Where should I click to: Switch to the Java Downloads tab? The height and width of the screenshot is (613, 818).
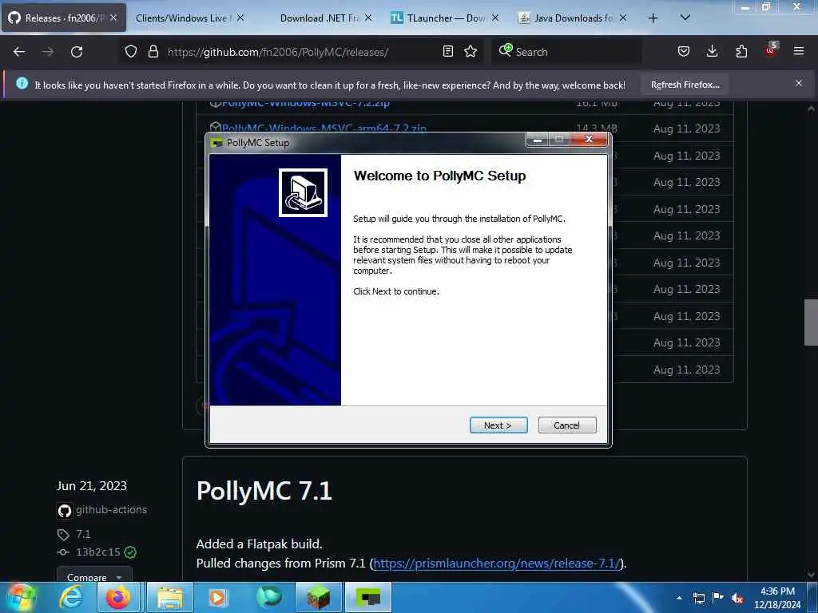[x=572, y=18]
